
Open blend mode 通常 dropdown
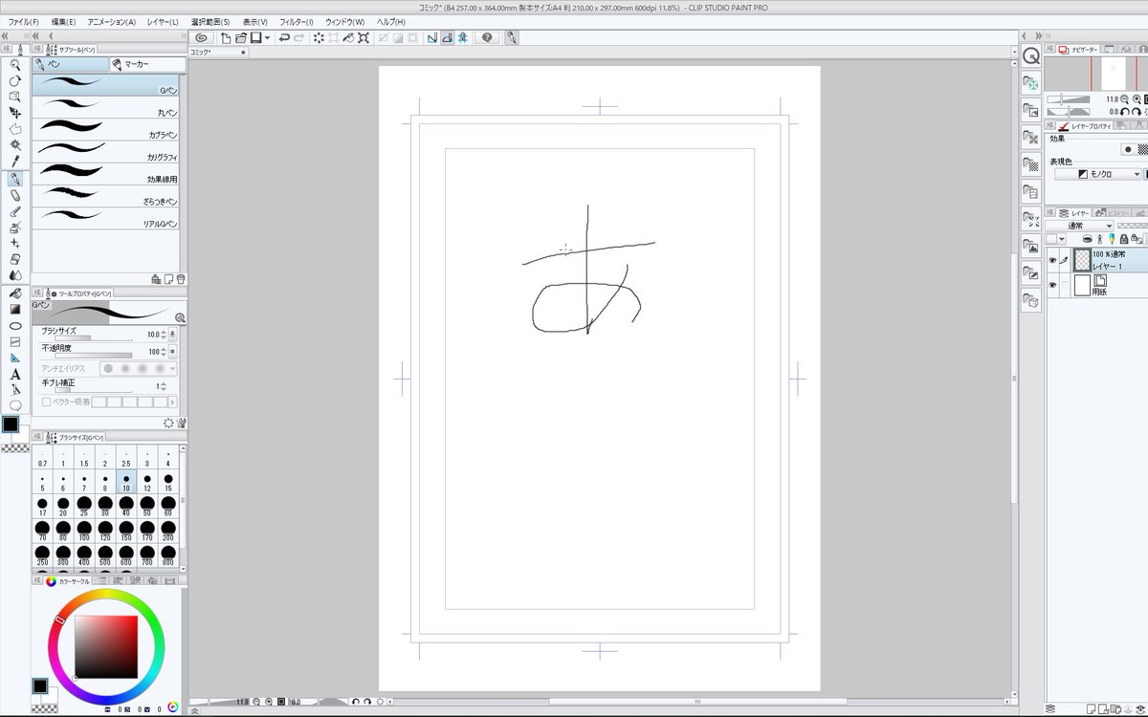[x=1079, y=226]
